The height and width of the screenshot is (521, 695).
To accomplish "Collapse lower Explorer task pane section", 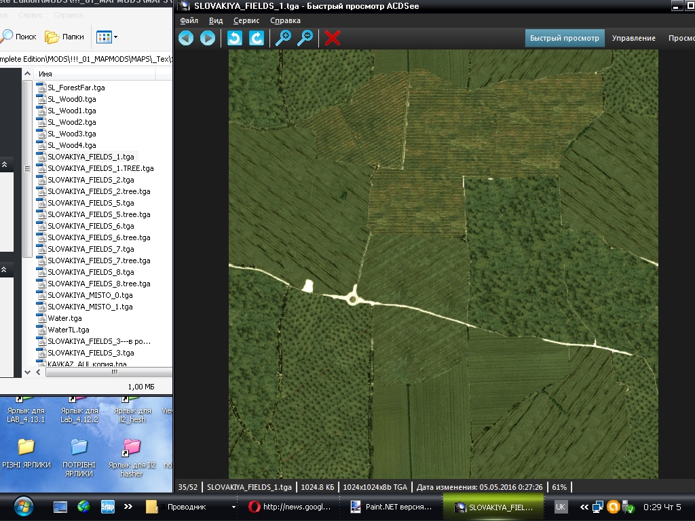I will [5, 269].
